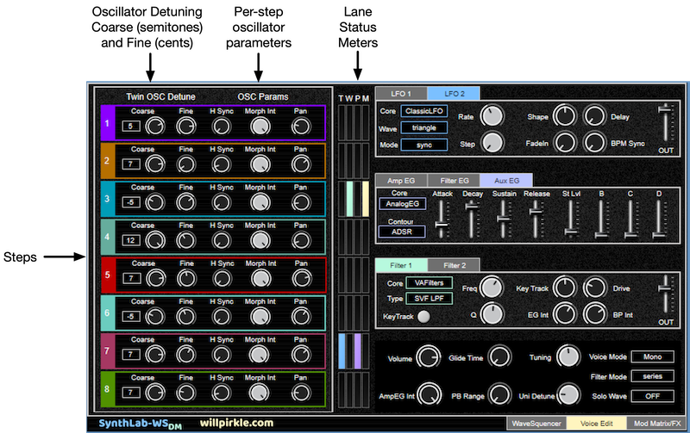690x433 pixels.
Task: Click the filter Freq knob
Action: (x=492, y=288)
